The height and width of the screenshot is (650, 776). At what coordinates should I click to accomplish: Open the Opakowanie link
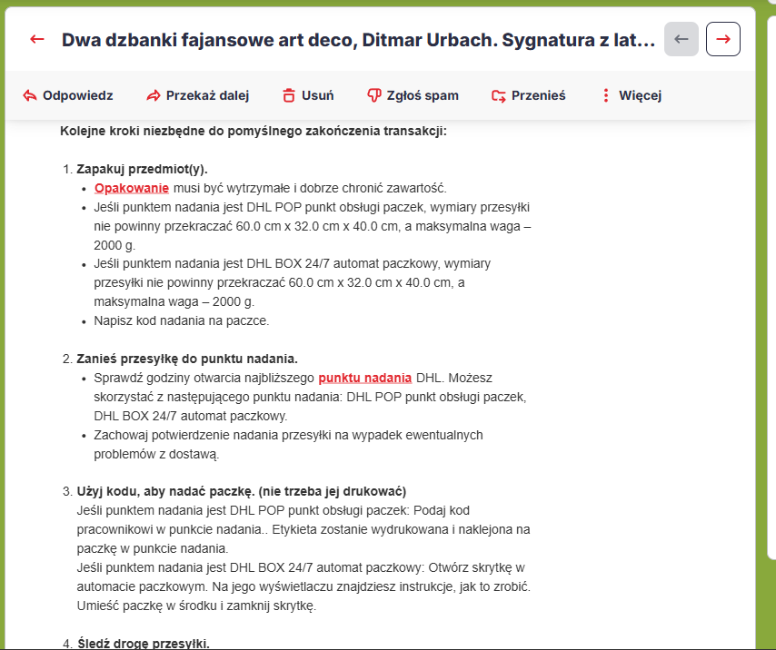pos(132,188)
